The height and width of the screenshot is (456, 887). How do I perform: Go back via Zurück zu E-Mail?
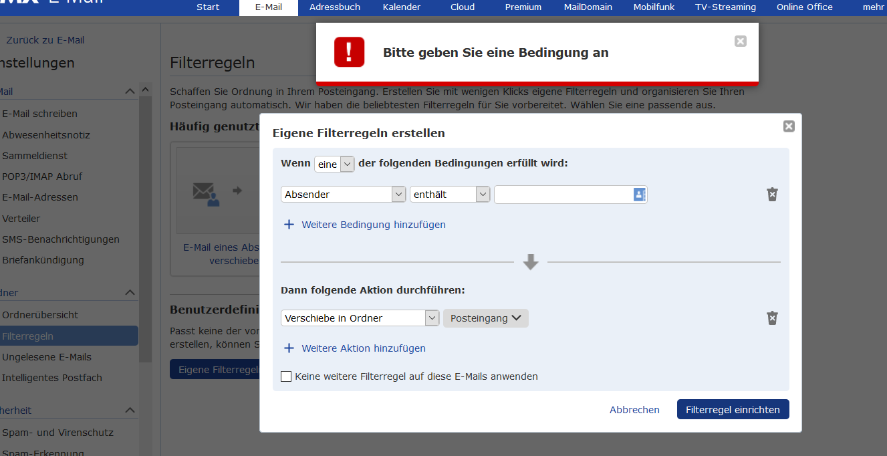tap(45, 40)
